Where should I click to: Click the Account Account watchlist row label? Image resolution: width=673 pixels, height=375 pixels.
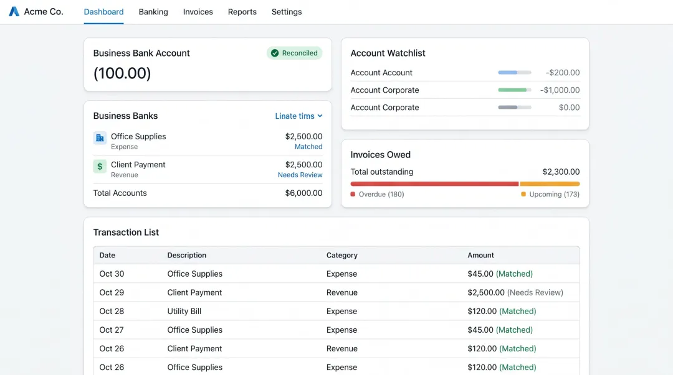(x=381, y=72)
